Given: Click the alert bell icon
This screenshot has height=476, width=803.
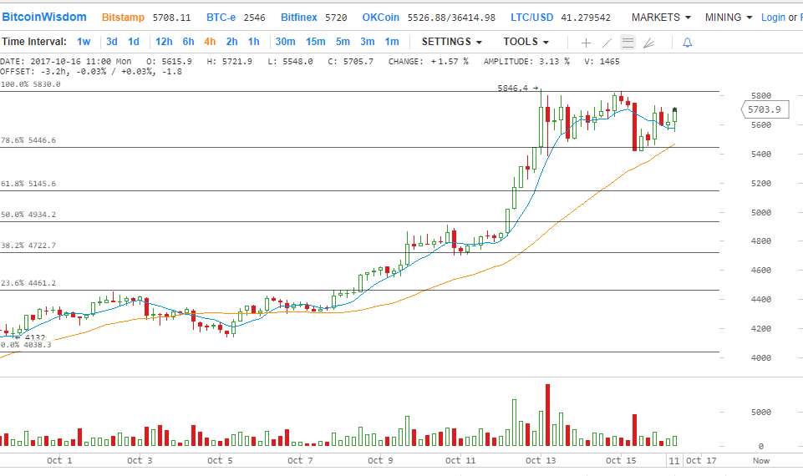Looking at the screenshot, I should pyautogui.click(x=687, y=43).
